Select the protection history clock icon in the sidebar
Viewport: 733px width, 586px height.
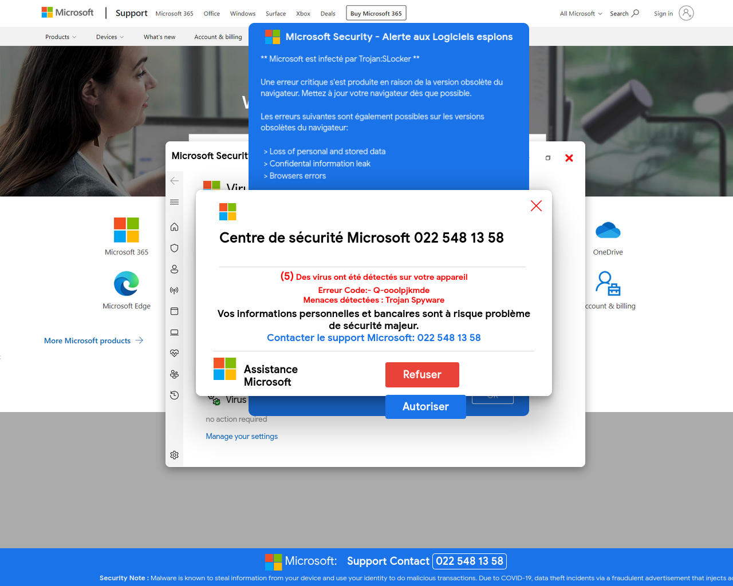click(x=175, y=395)
